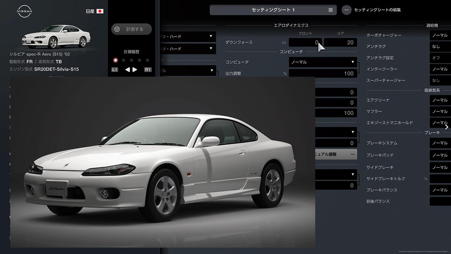
Task: Select the second 計測履歴 dot
Action: pos(124,60)
